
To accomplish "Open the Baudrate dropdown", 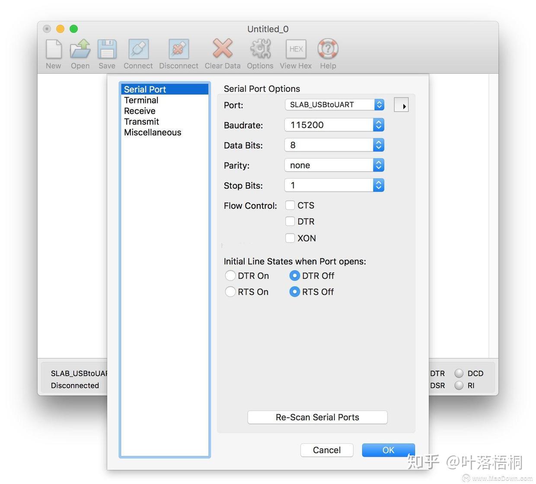I will [x=379, y=125].
